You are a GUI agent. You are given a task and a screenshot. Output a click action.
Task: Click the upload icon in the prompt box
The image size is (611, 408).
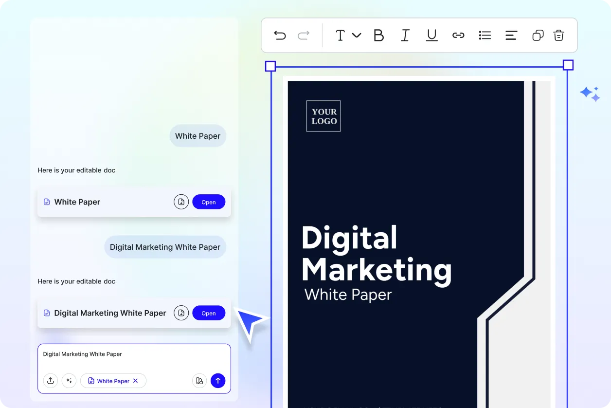click(51, 381)
